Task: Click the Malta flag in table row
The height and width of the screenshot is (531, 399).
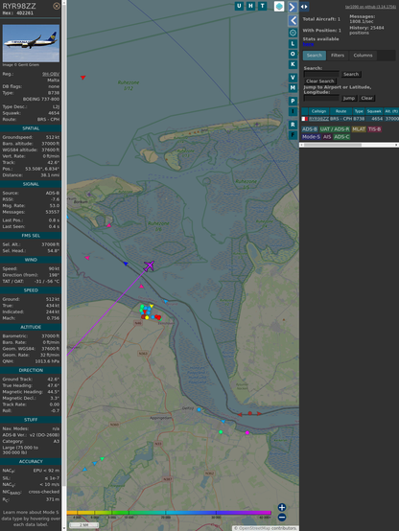Action: click(305, 119)
